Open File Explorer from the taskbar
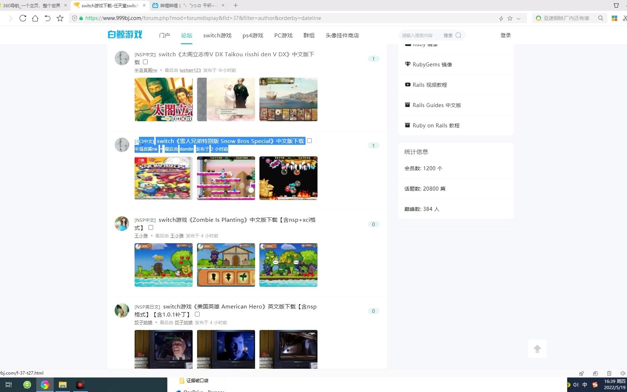Image resolution: width=627 pixels, height=392 pixels. point(63,385)
